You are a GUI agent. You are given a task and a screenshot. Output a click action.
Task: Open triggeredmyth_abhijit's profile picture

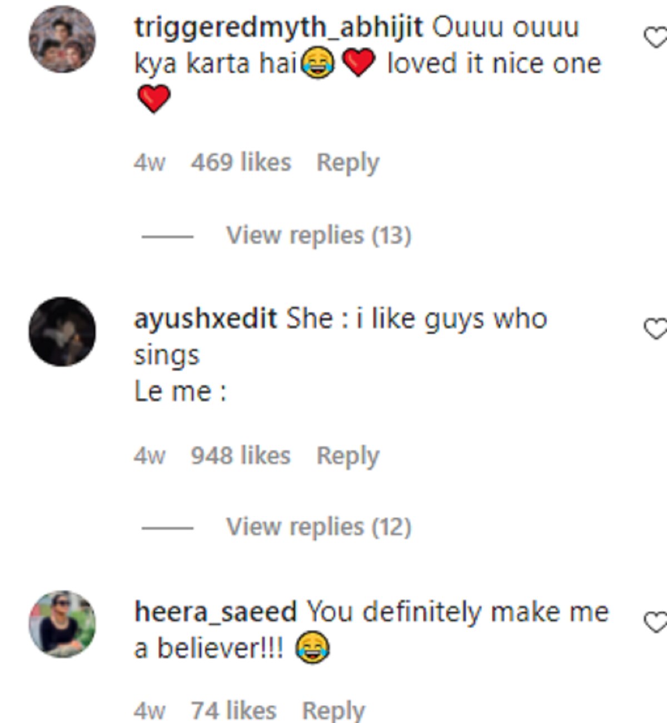62,39
